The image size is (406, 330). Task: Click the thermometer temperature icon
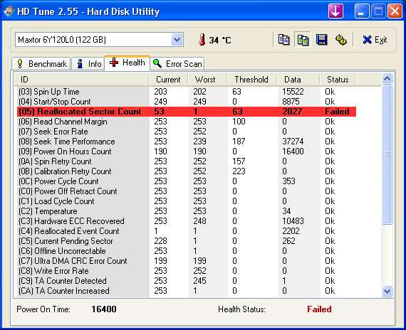pyautogui.click(x=202, y=40)
